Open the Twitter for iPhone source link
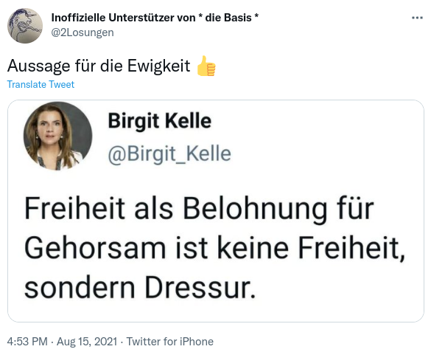The height and width of the screenshot is (352, 431). tap(170, 342)
